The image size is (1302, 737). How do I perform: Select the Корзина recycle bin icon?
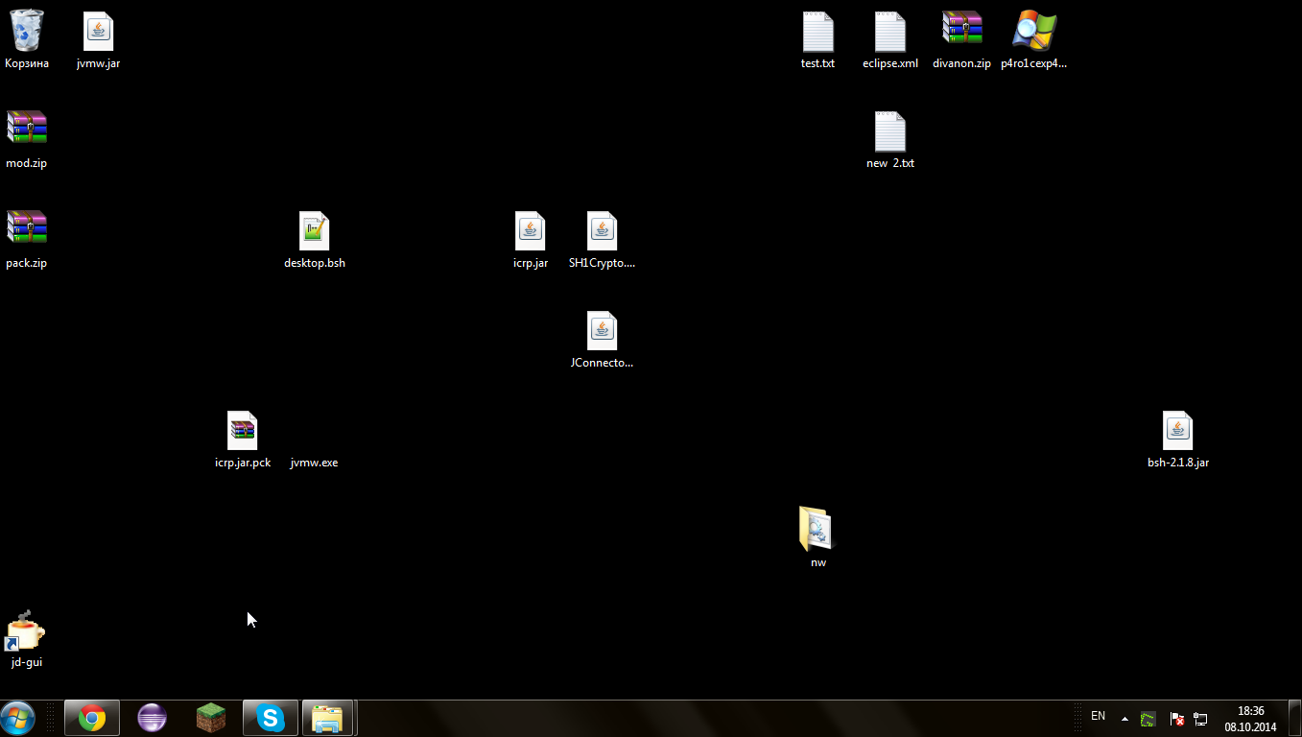pyautogui.click(x=27, y=31)
